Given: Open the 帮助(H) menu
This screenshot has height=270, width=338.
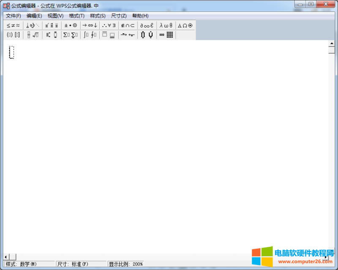Looking at the screenshot, I should [x=140, y=16].
